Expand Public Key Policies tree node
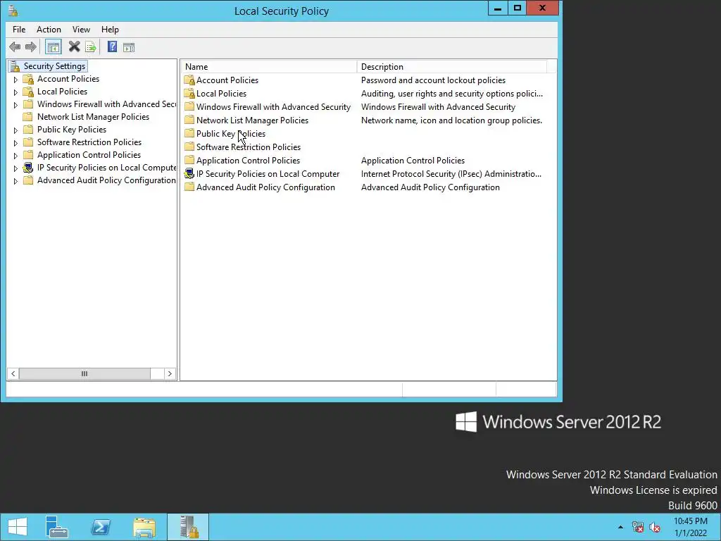Screen dimensions: 721x541 click(15, 130)
